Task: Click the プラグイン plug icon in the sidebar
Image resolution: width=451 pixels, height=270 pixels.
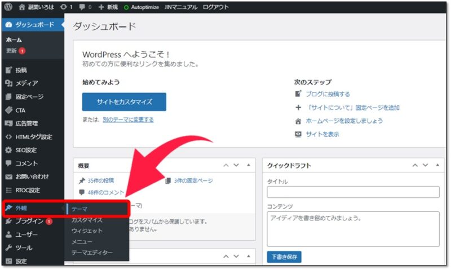Action: point(8,221)
